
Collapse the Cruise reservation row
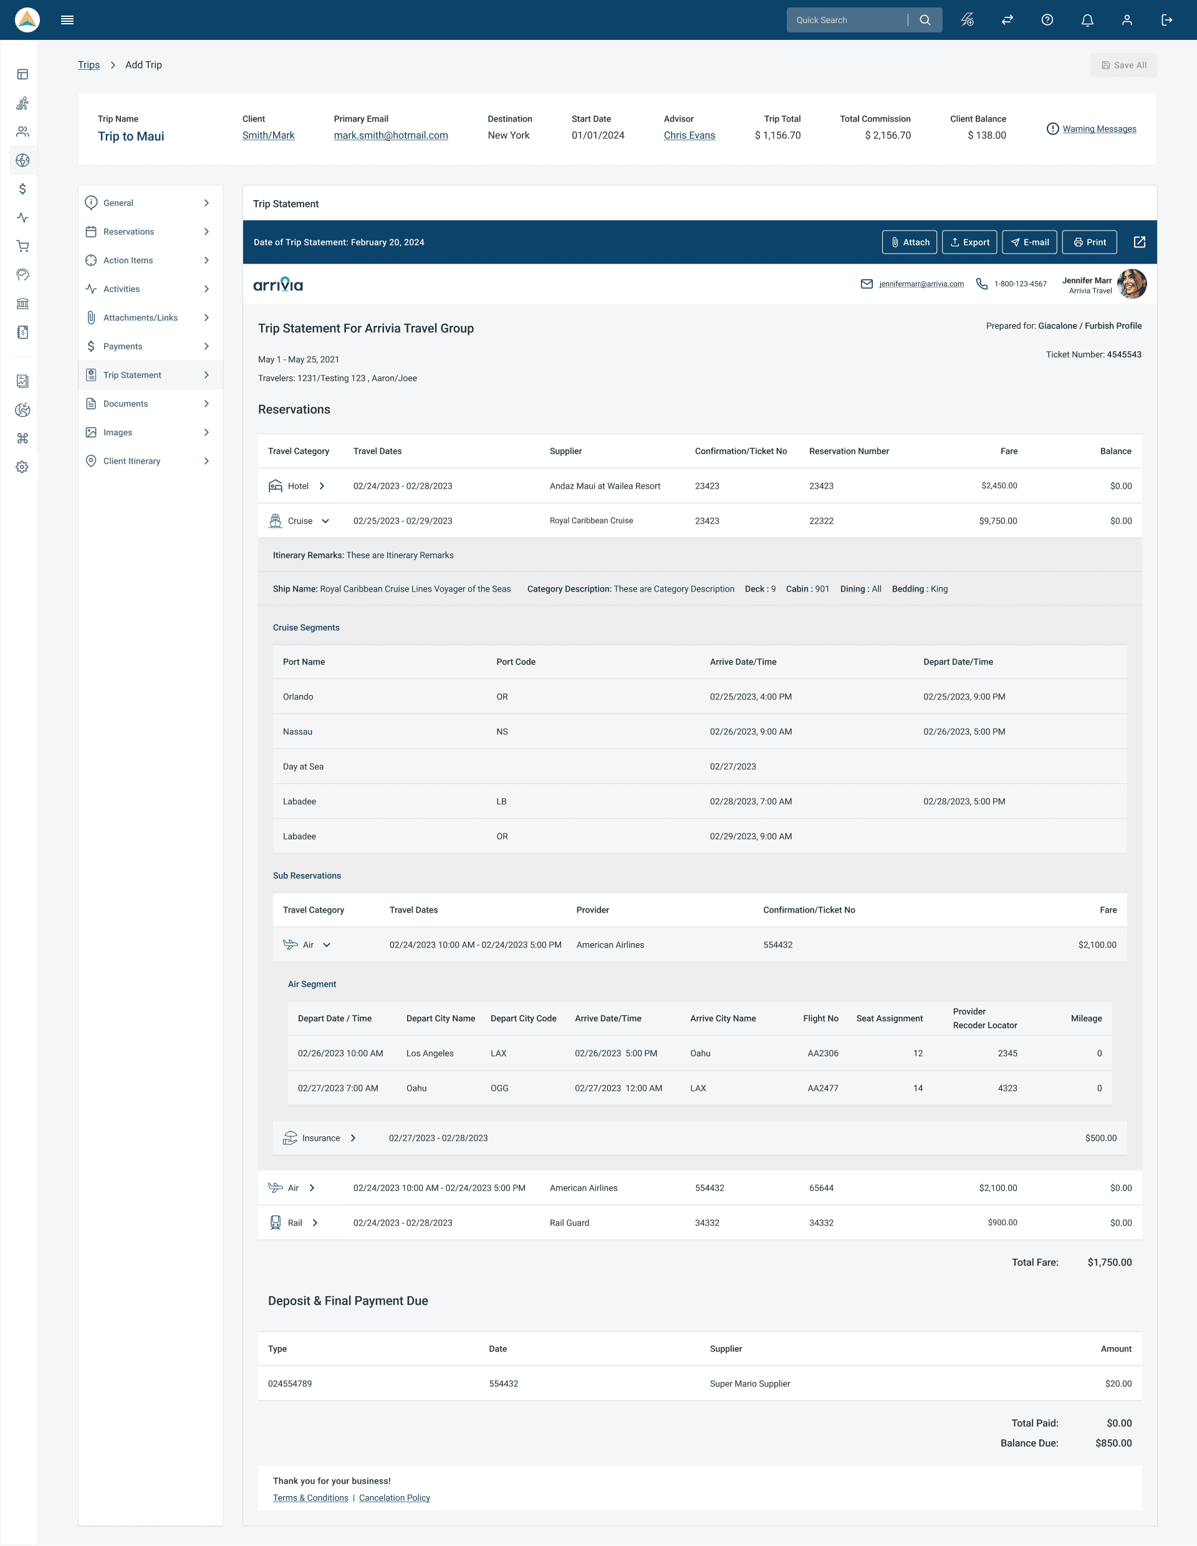click(325, 521)
